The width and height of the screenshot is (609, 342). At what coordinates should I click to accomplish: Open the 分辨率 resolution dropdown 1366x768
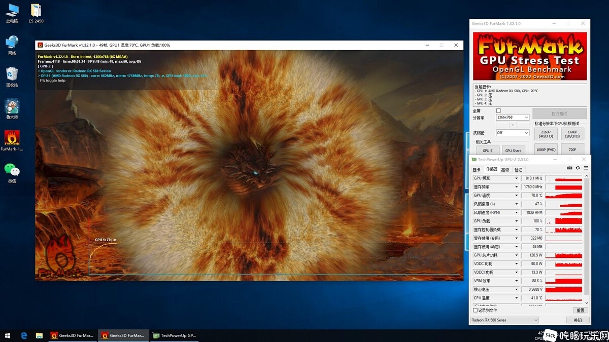point(513,118)
